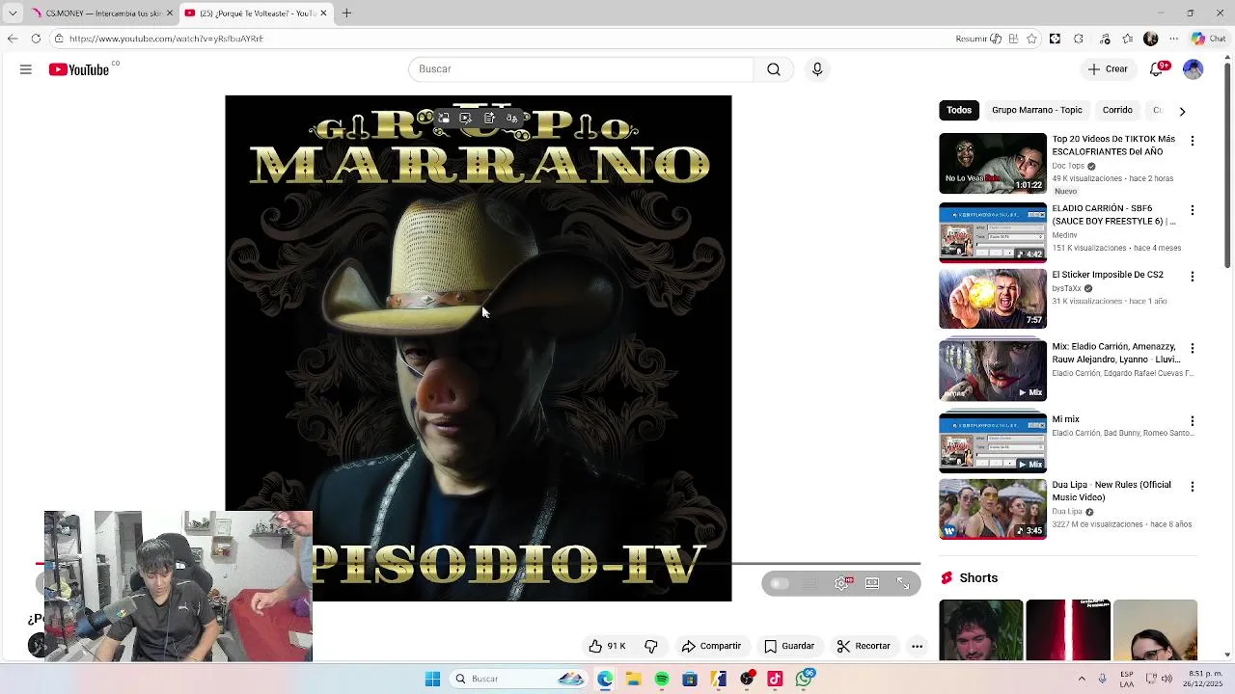Viewport: 1235px width, 694px height.
Task: Open player settings gear
Action: (841, 583)
